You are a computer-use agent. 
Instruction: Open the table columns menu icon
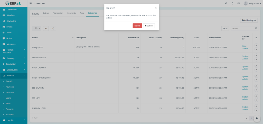256,37
